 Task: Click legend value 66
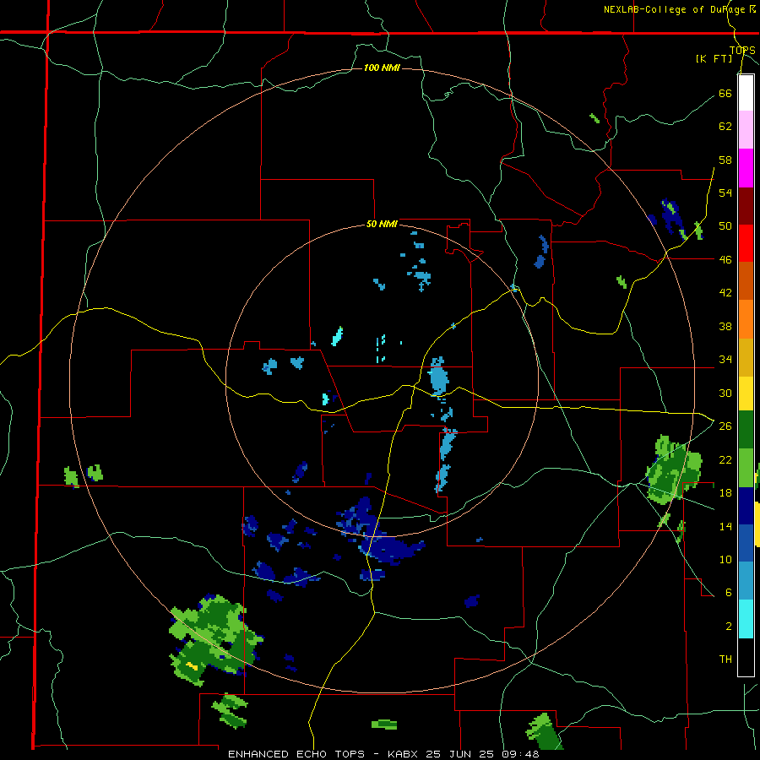coord(725,93)
